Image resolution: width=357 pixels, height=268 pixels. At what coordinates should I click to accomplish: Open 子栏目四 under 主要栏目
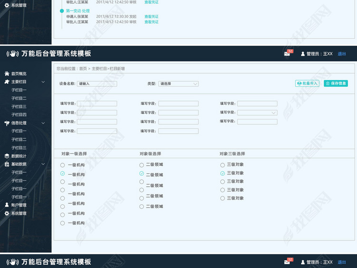[x=19, y=115]
